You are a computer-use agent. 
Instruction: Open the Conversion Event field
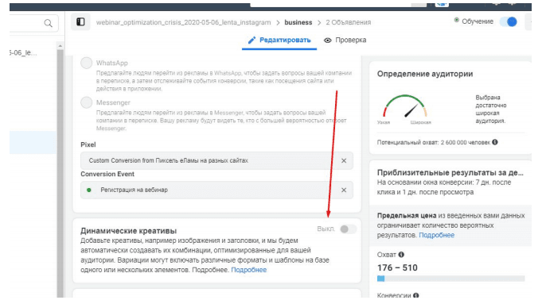tap(216, 190)
